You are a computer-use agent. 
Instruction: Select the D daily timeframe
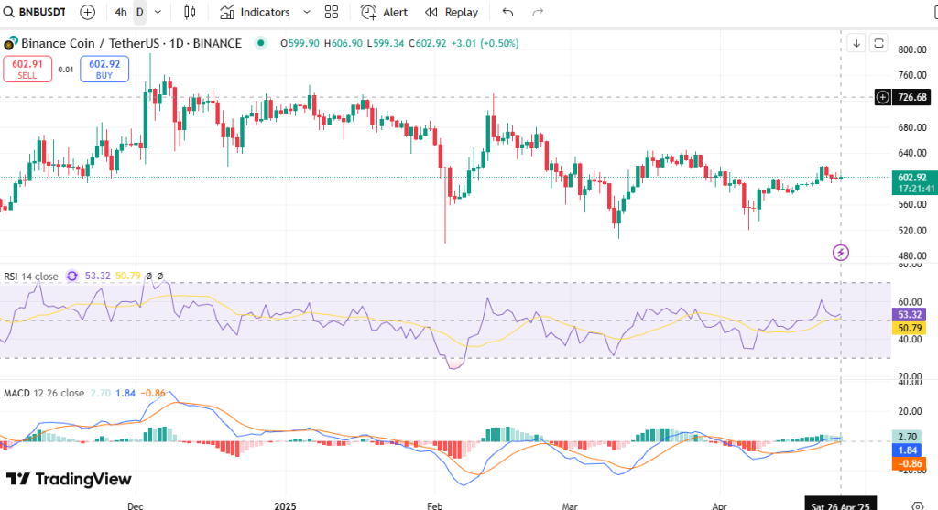click(x=139, y=12)
